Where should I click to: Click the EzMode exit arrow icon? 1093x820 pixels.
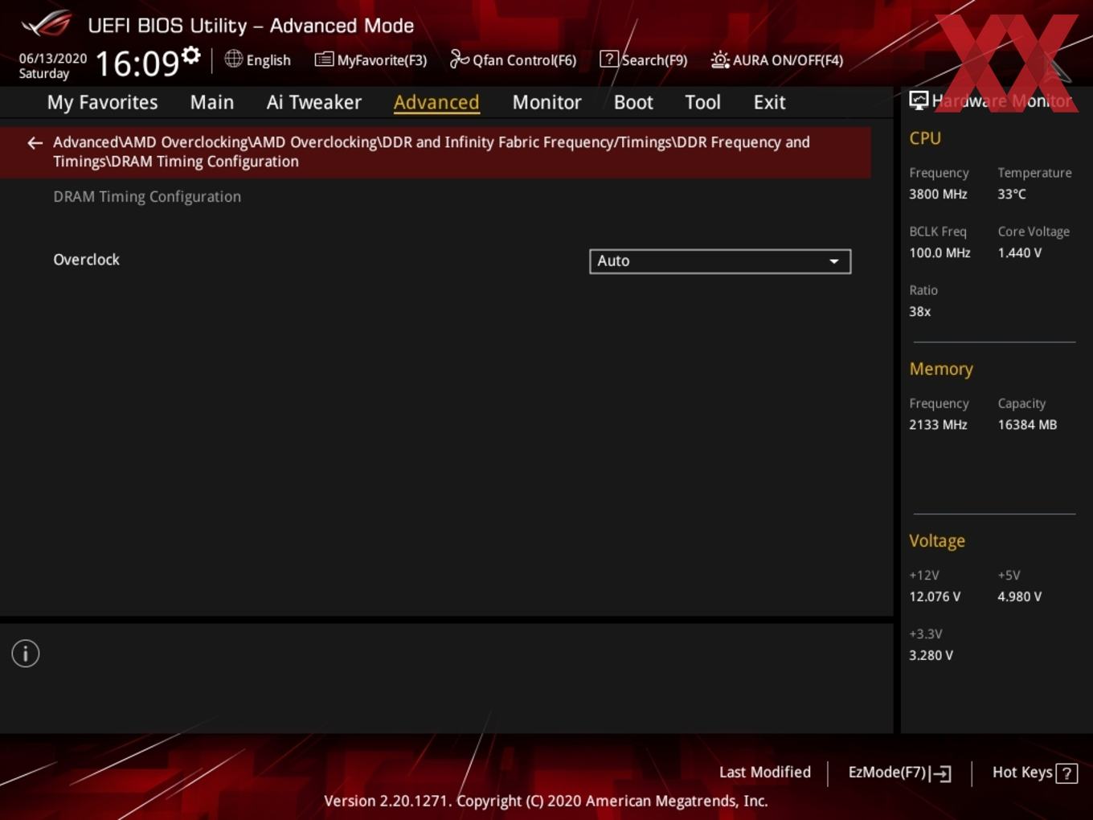(x=940, y=773)
